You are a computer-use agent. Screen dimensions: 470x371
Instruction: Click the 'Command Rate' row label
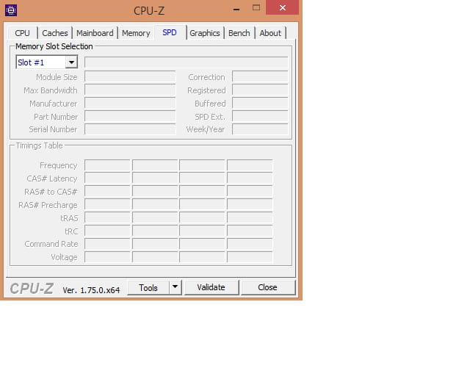[51, 244]
